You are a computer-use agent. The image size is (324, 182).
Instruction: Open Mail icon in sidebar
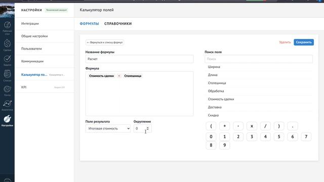7,90
